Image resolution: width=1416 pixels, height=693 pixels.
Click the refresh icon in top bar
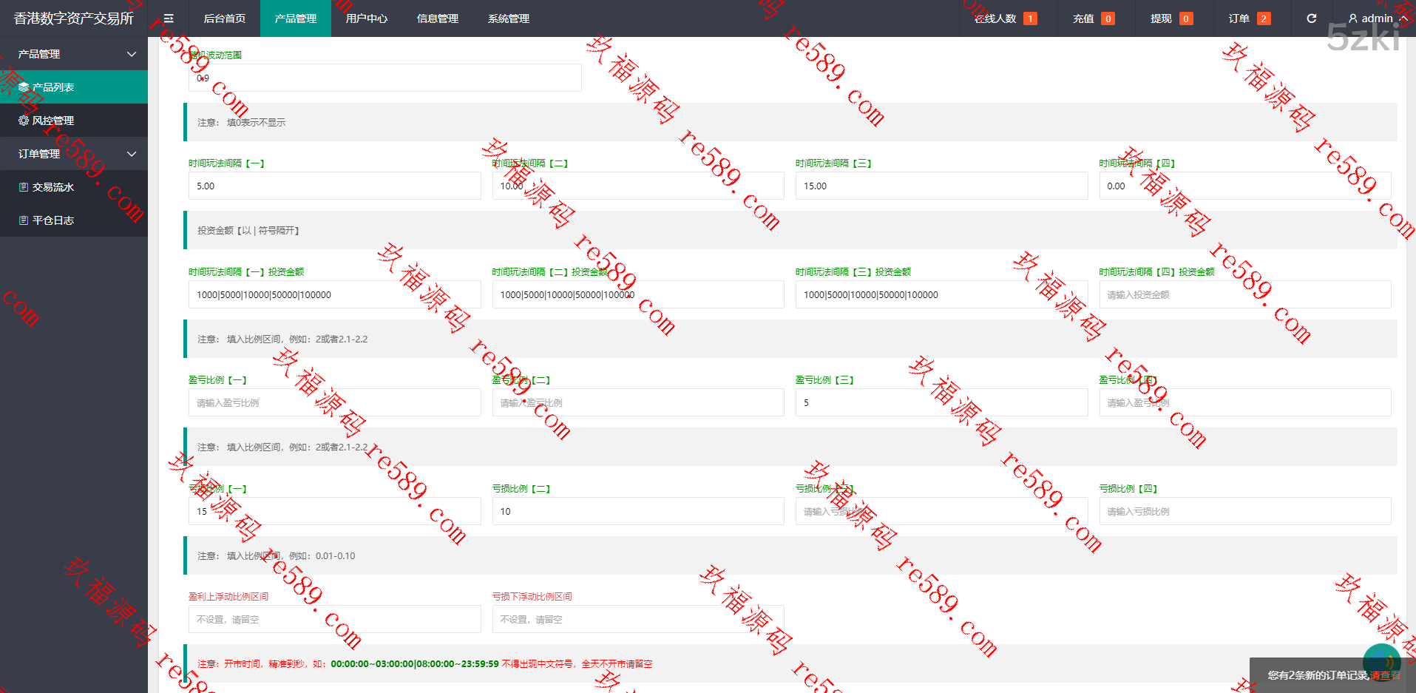click(1311, 18)
